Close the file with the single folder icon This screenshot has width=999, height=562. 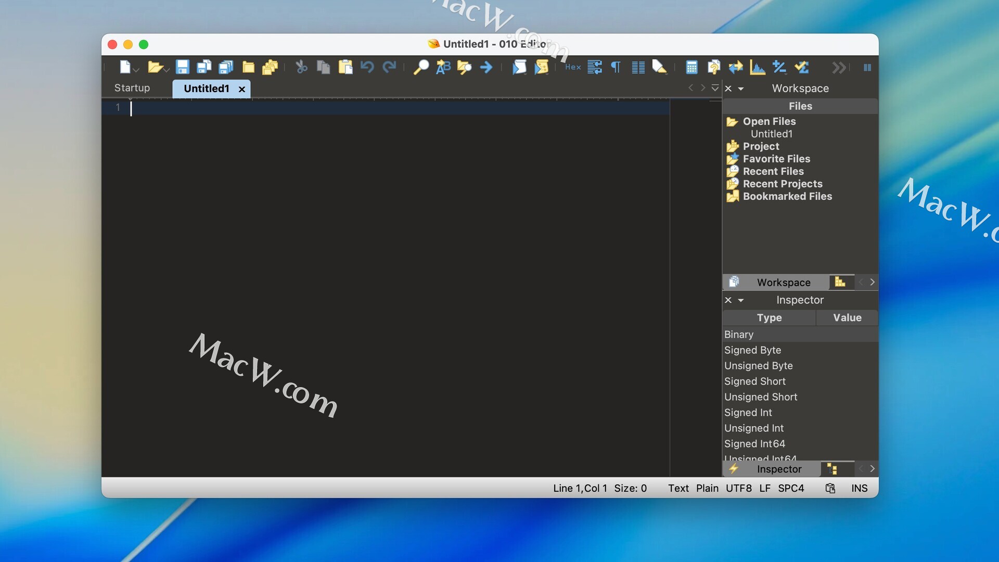[248, 67]
